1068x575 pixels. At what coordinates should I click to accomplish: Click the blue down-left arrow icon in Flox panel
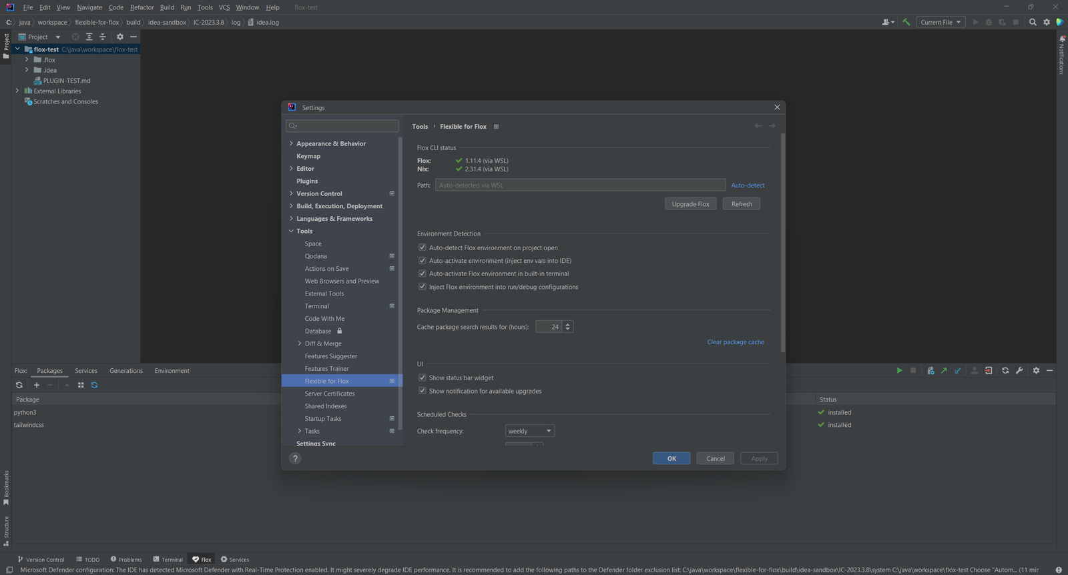coord(958,370)
